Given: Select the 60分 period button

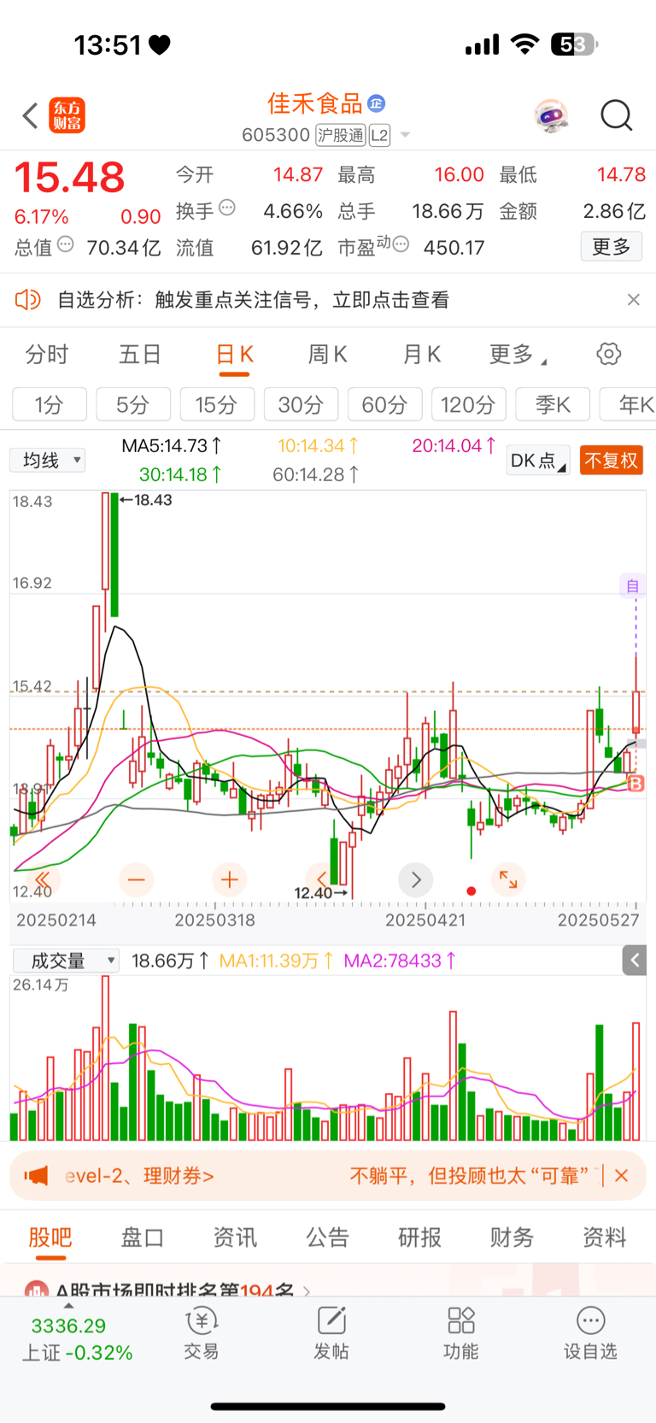Looking at the screenshot, I should click(385, 404).
